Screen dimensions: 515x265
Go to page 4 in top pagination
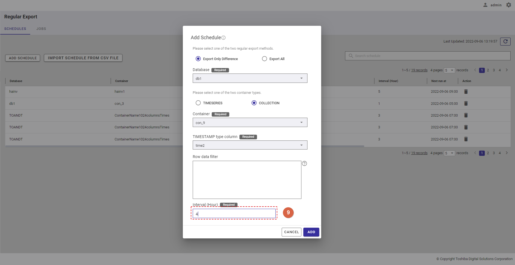pyautogui.click(x=500, y=70)
